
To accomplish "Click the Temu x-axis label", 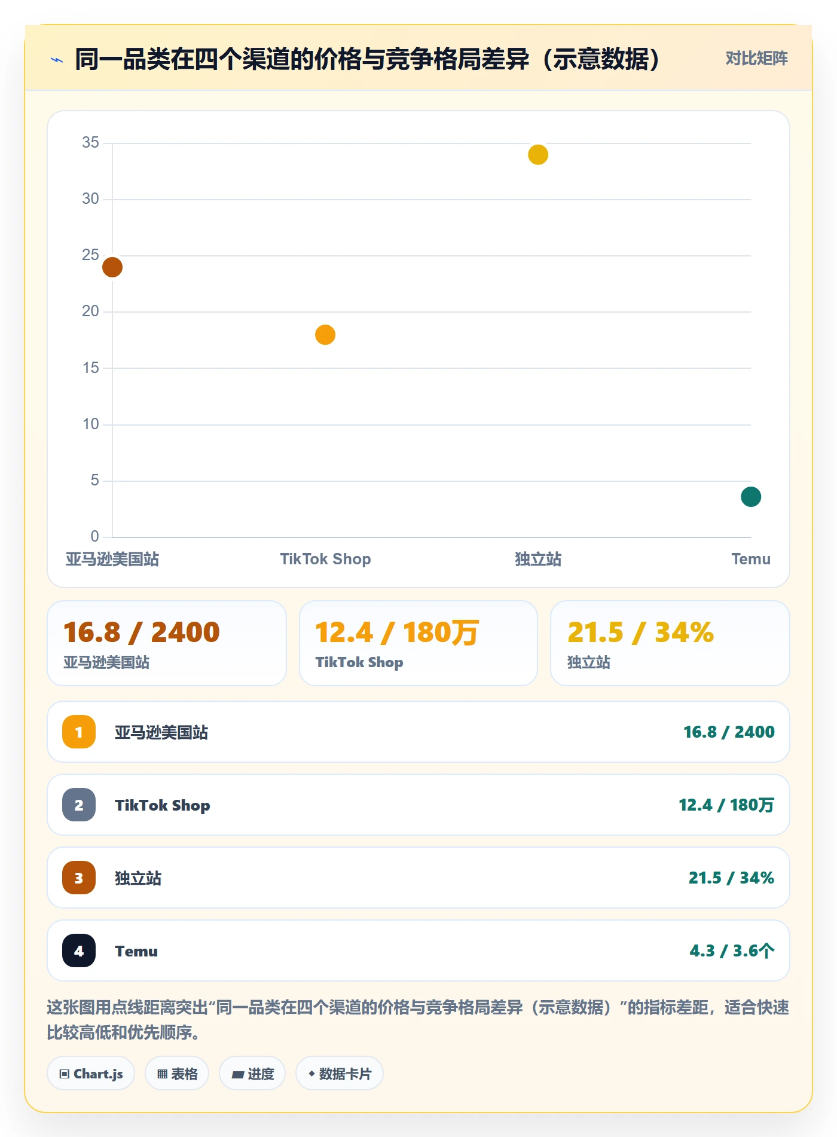I will [751, 560].
